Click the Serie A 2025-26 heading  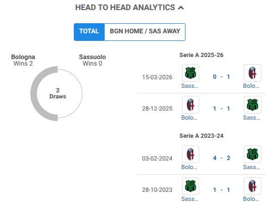tap(202, 55)
